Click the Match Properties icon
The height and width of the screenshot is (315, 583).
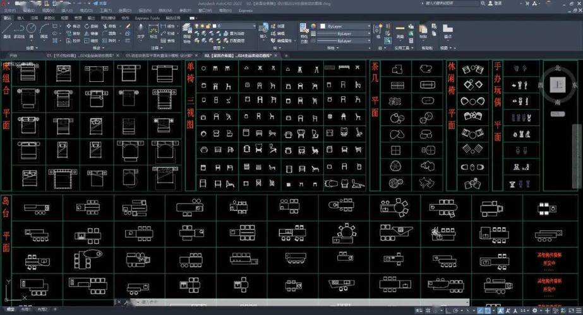tap(304, 30)
